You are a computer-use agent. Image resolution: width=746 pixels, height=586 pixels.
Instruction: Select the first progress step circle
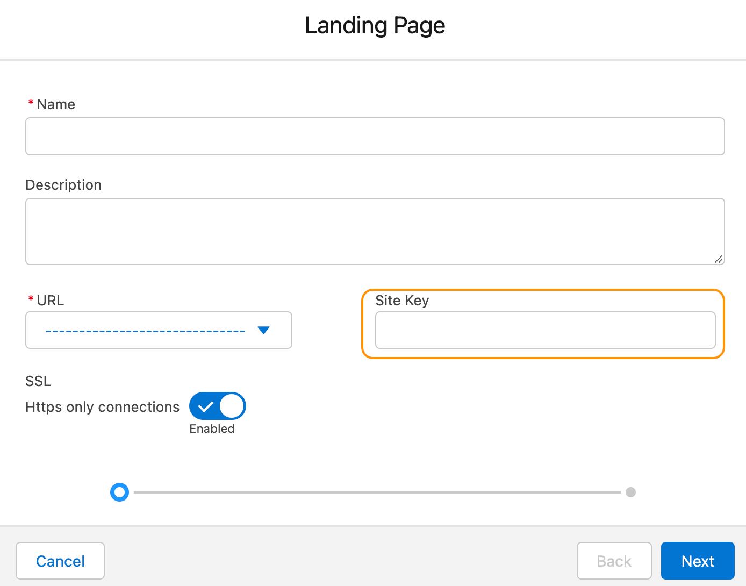pos(119,492)
